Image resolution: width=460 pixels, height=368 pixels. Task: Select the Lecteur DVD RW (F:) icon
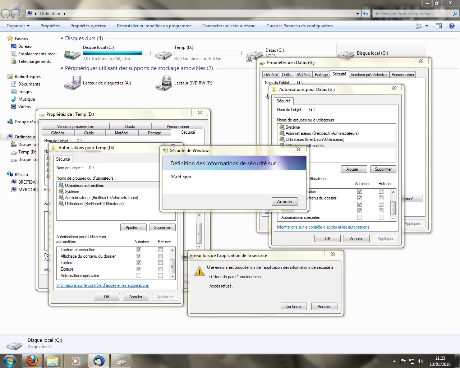[164, 83]
